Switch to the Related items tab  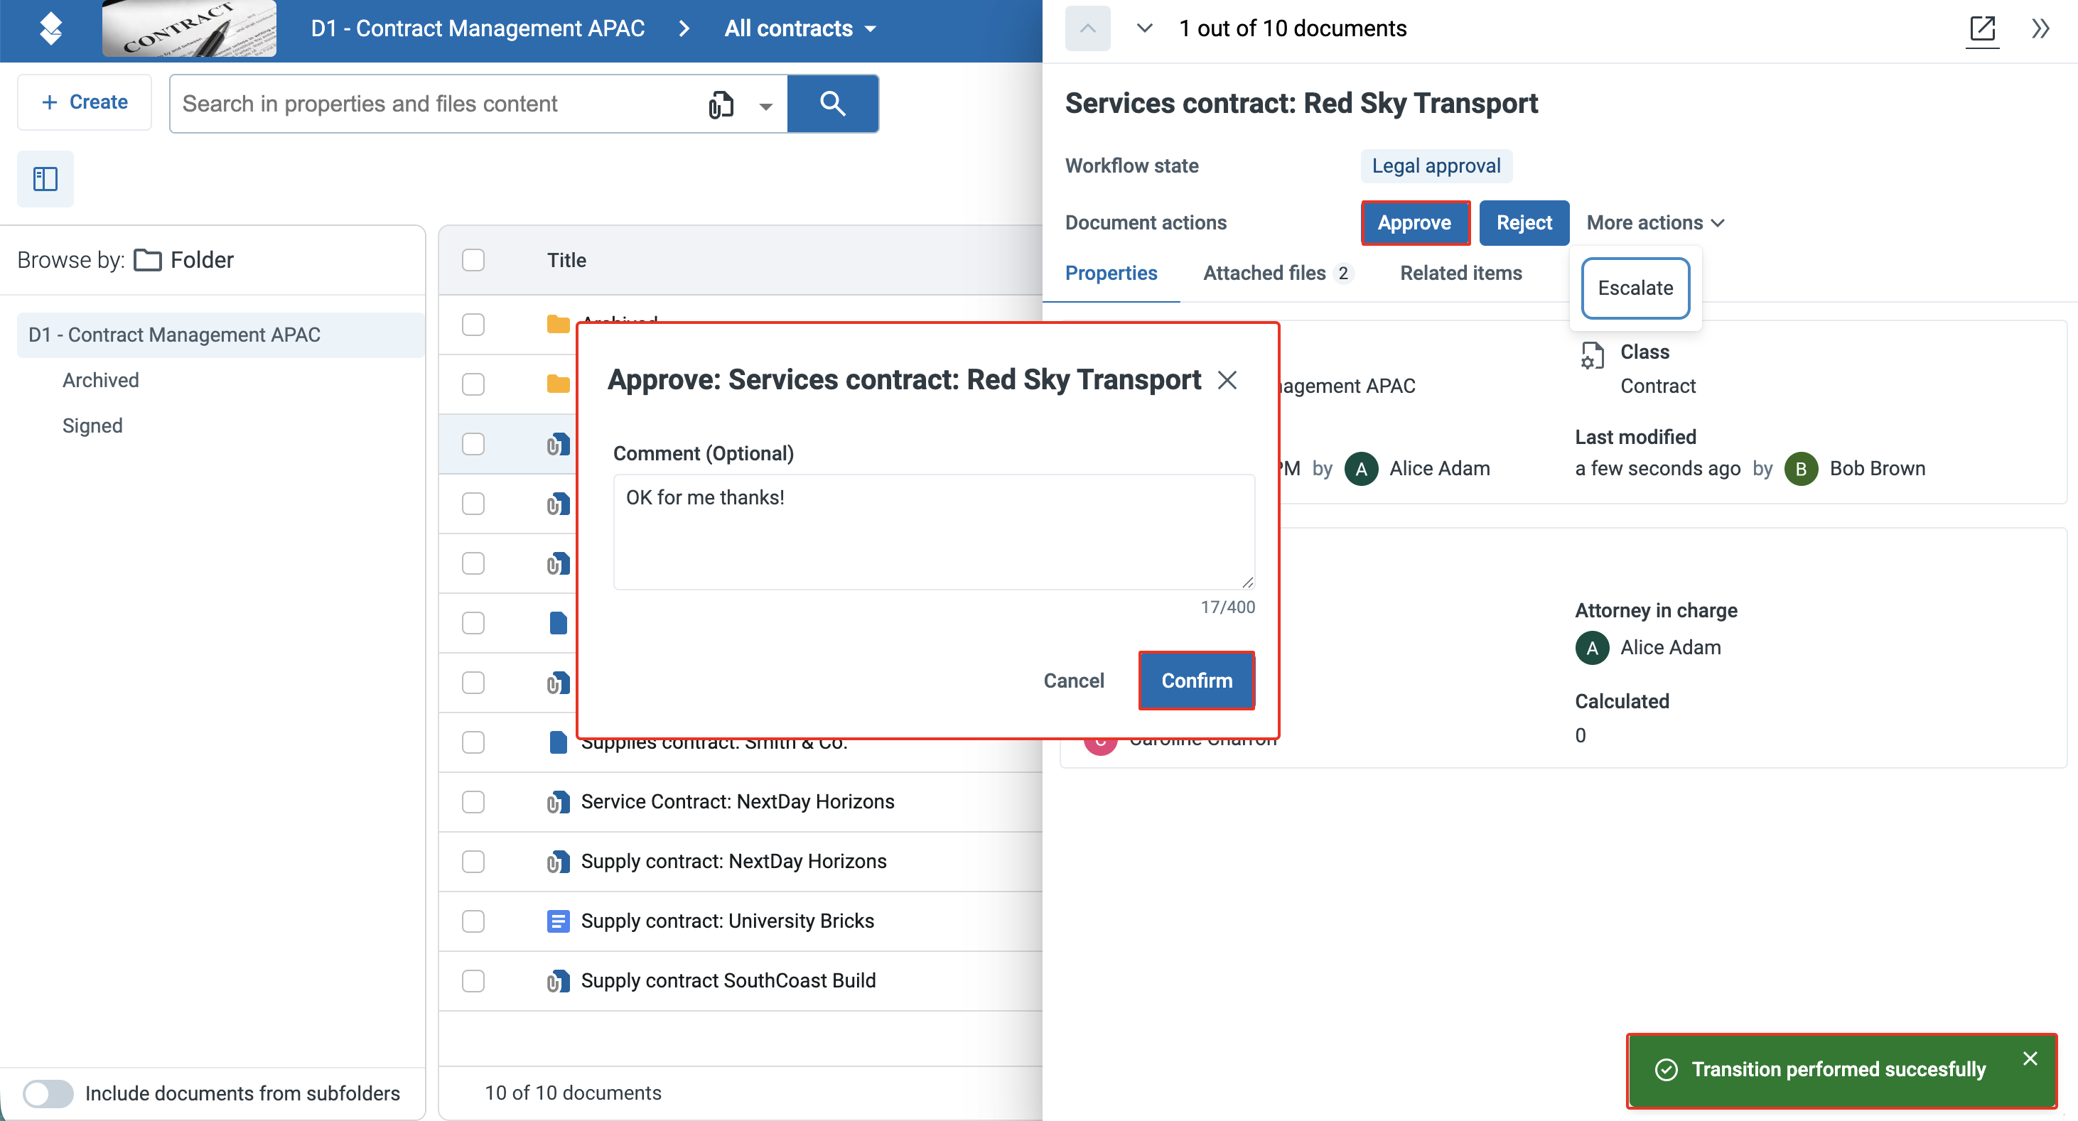coord(1460,274)
